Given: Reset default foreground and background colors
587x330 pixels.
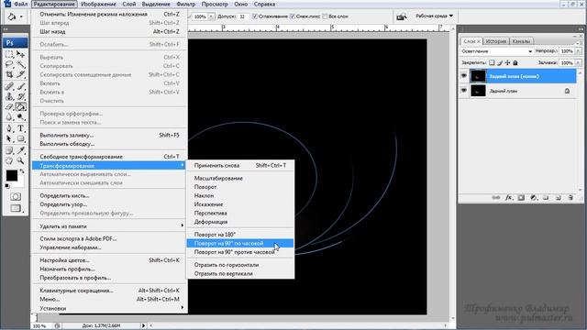Looking at the screenshot, I should [7, 185].
